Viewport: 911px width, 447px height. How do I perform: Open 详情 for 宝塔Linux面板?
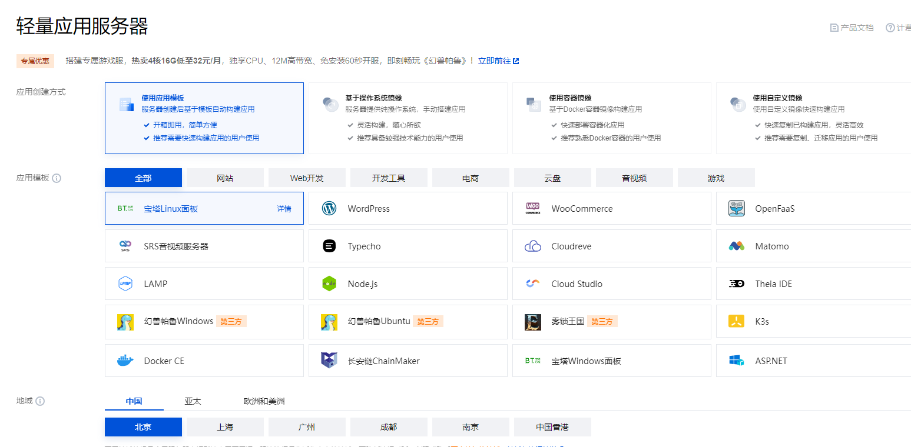click(284, 209)
